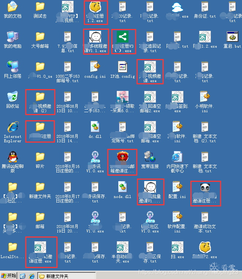The image size is (242, 279).
Task: Select the 网上邻居 icon
Action: 12,70
